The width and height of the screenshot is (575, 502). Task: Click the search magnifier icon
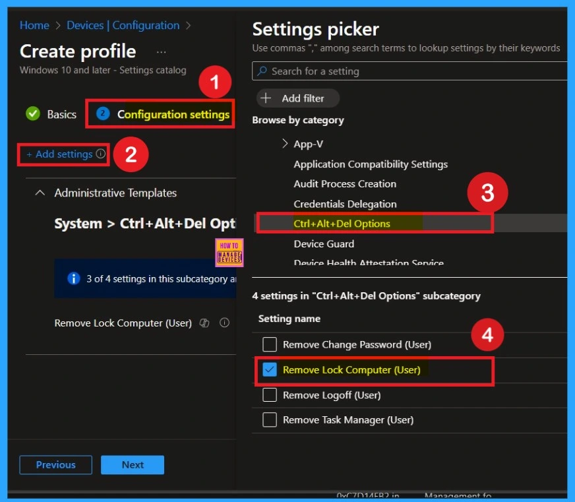point(262,71)
